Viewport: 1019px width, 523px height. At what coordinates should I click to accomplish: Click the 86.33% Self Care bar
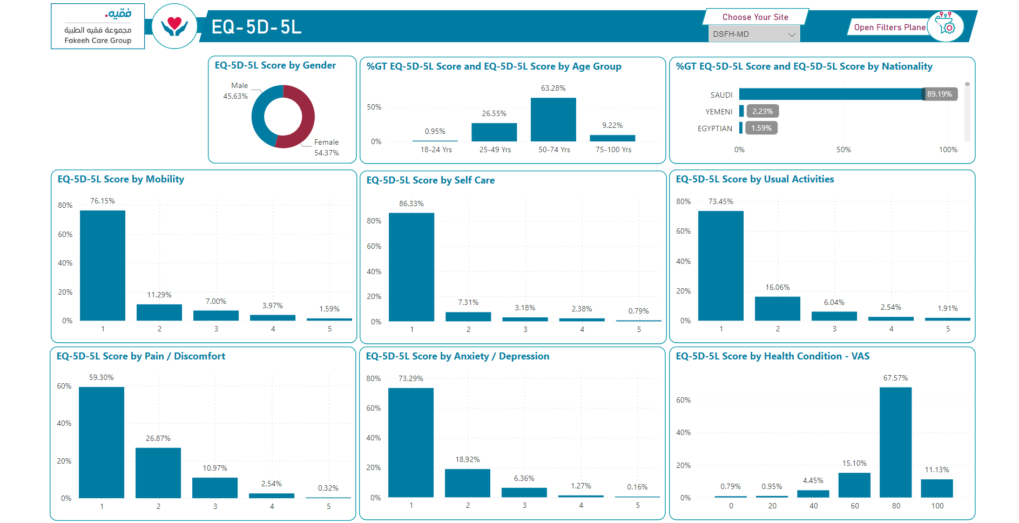(x=411, y=267)
